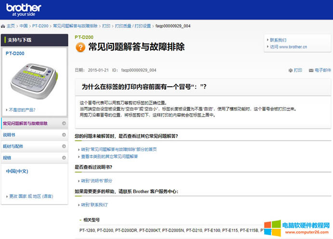Screen dimensions: 333x239
Task: Click the email envelope icon
Action: click(x=311, y=70)
